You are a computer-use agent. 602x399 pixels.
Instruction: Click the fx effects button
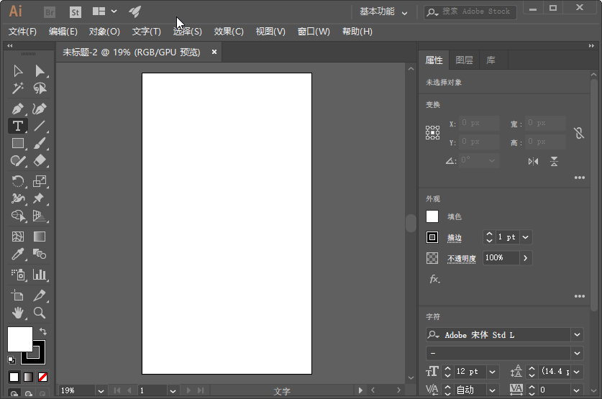[434, 279]
